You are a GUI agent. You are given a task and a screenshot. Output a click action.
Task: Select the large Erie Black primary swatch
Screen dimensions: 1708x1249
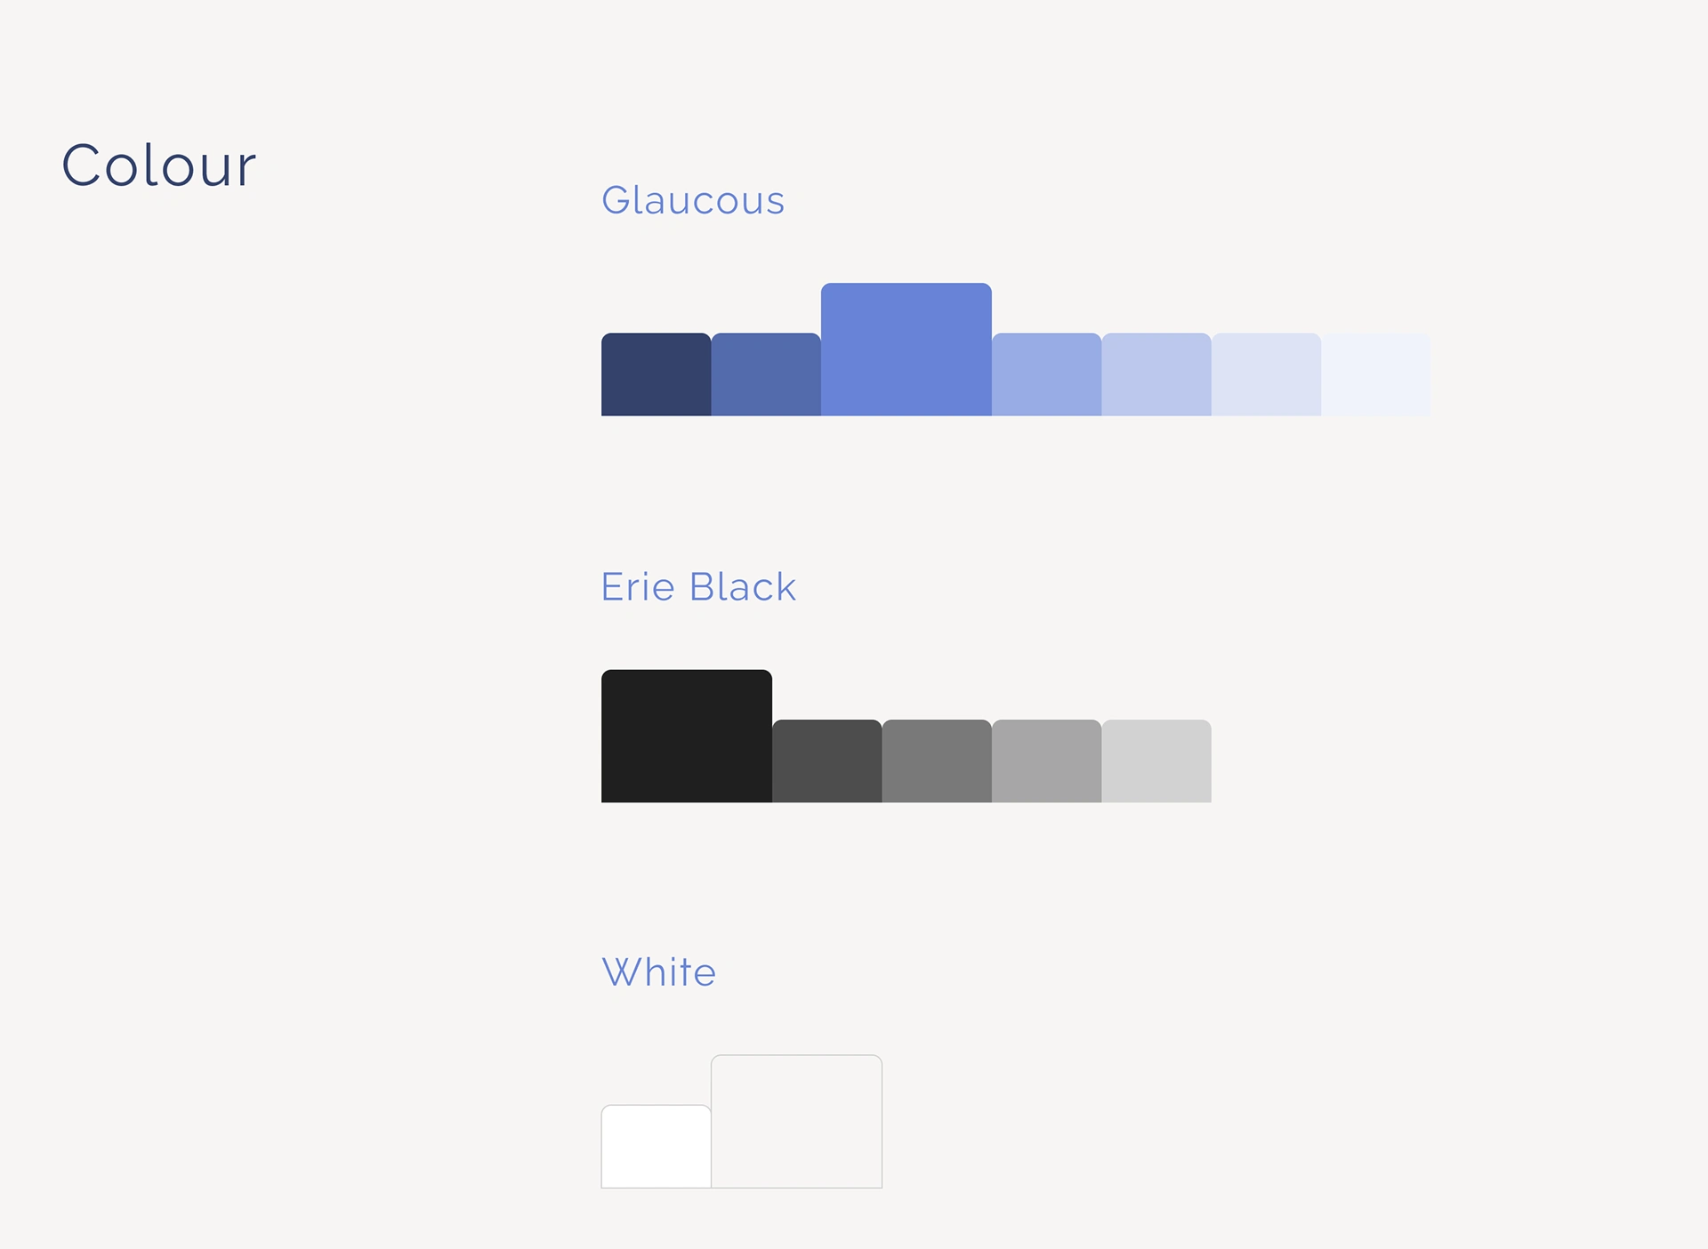(x=687, y=737)
